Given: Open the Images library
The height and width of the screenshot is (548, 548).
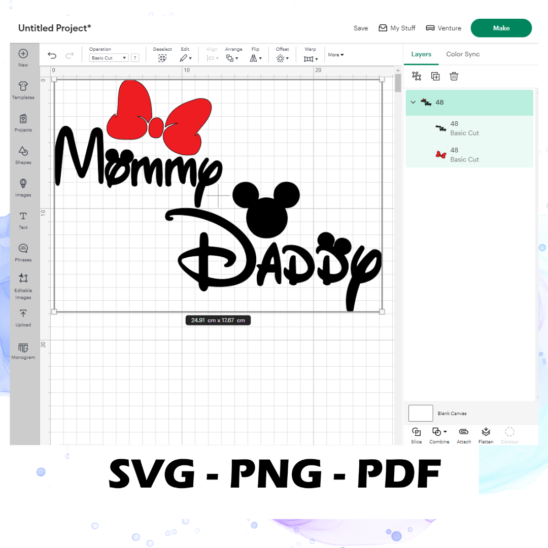Looking at the screenshot, I should point(23,188).
